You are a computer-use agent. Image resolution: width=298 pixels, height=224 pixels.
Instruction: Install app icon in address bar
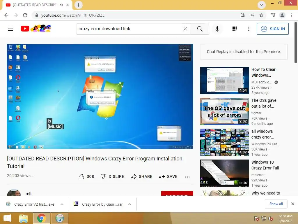coord(243,15)
